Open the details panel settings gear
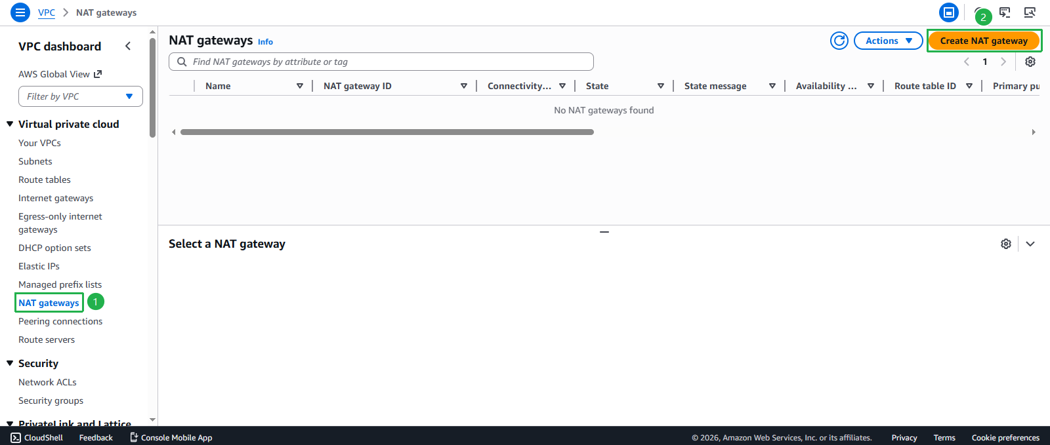Viewport: 1050px width, 445px height. (x=1006, y=244)
